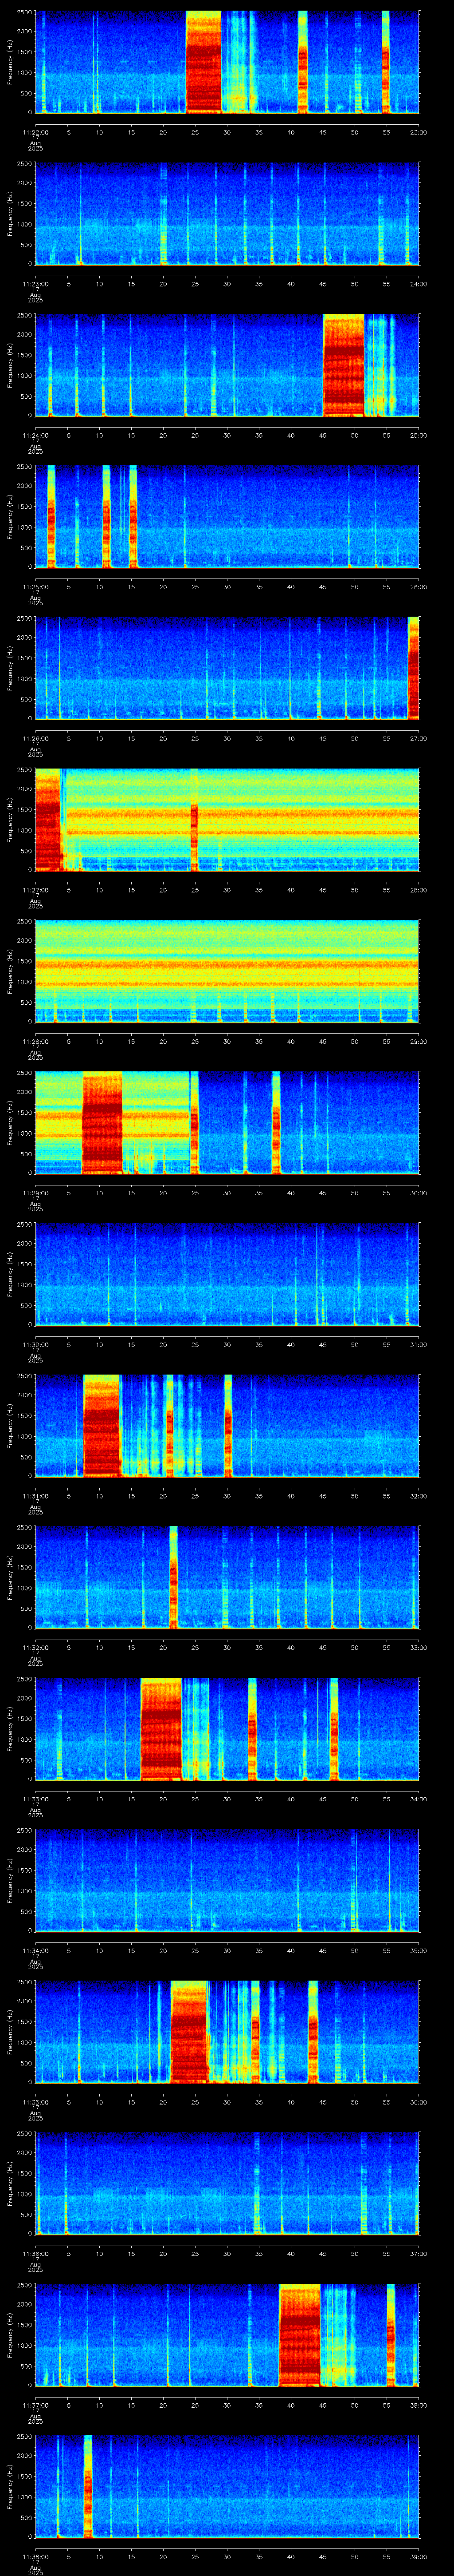Select the spectrogram panel starting at 11:28:00

pyautogui.click(x=227, y=971)
